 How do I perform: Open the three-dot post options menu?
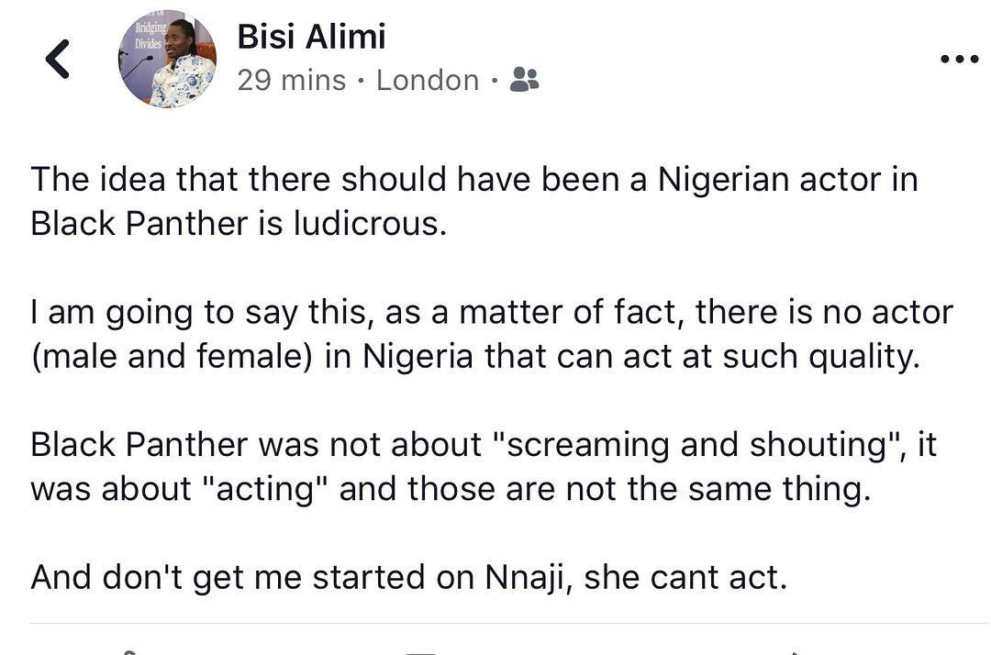pos(960,60)
